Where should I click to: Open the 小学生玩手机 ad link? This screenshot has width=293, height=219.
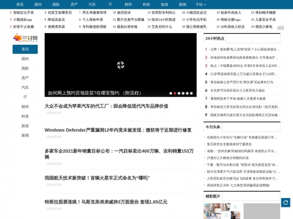click(x=196, y=19)
